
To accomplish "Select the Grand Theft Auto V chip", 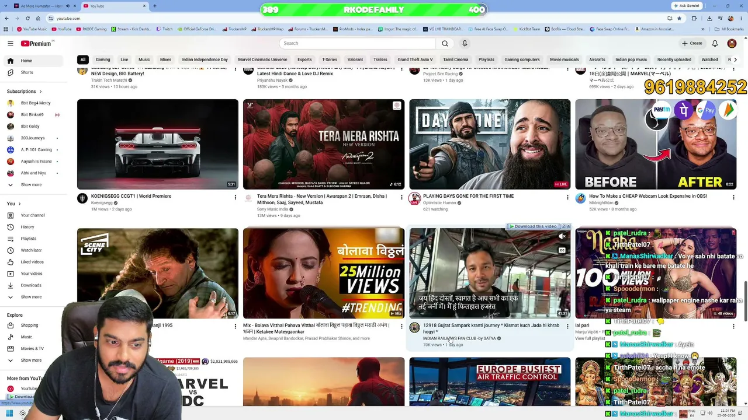I will pos(415,60).
